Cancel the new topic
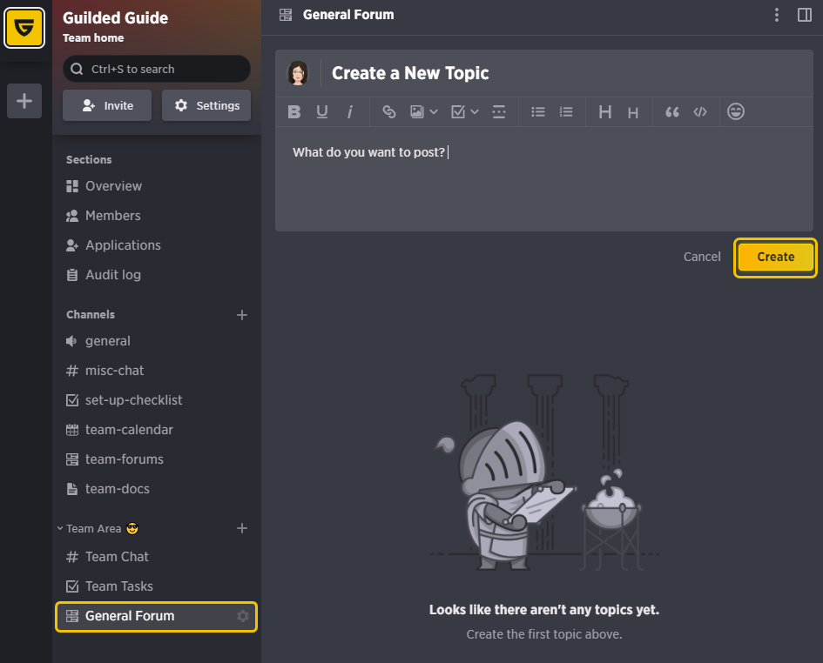Screen dimensions: 823x663 [x=702, y=257]
